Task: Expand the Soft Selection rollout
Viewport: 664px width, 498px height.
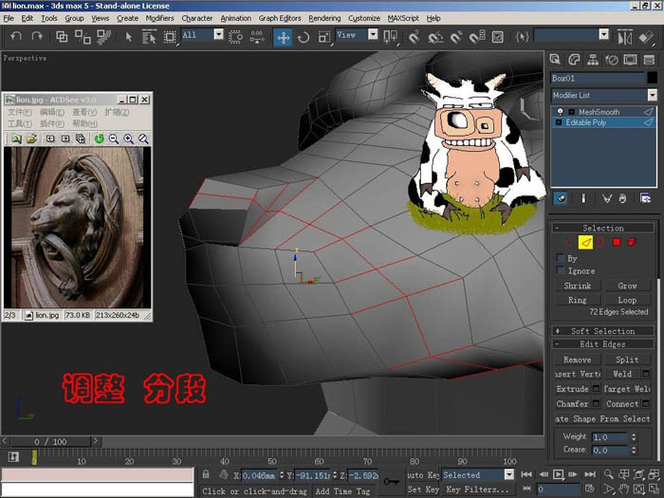Action: click(x=603, y=331)
